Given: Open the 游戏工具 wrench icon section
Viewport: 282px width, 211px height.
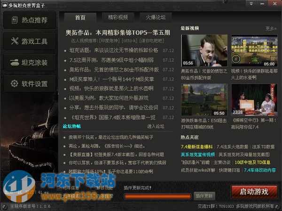Looking at the screenshot, I should tap(30, 41).
